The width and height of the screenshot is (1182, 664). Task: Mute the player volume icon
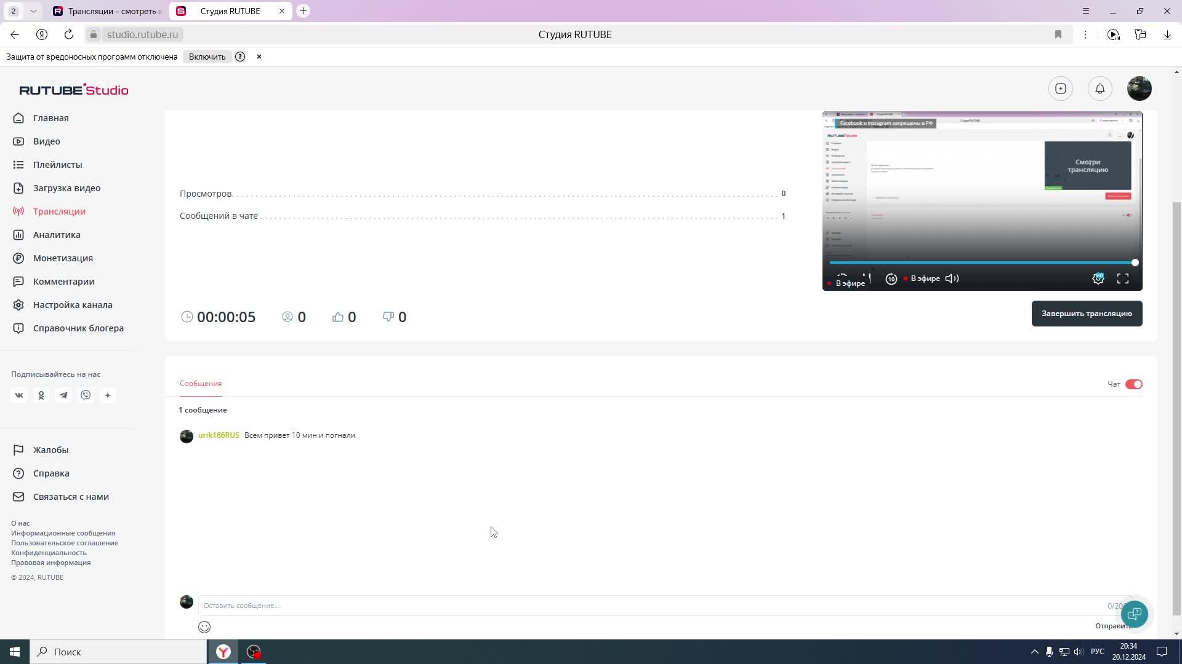pyautogui.click(x=952, y=279)
